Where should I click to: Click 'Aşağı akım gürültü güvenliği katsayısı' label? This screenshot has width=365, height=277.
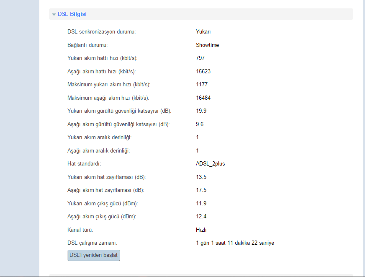pyautogui.click(x=118, y=124)
